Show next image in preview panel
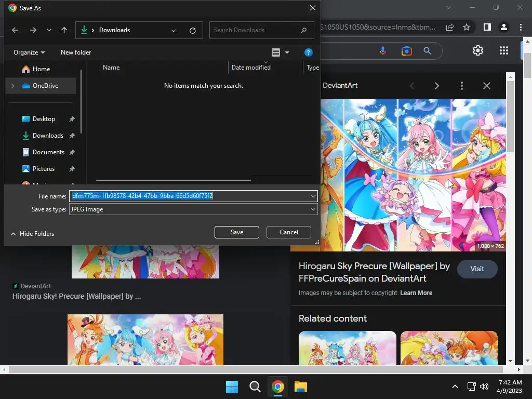Viewport: 532px width, 399px height. pos(436,86)
